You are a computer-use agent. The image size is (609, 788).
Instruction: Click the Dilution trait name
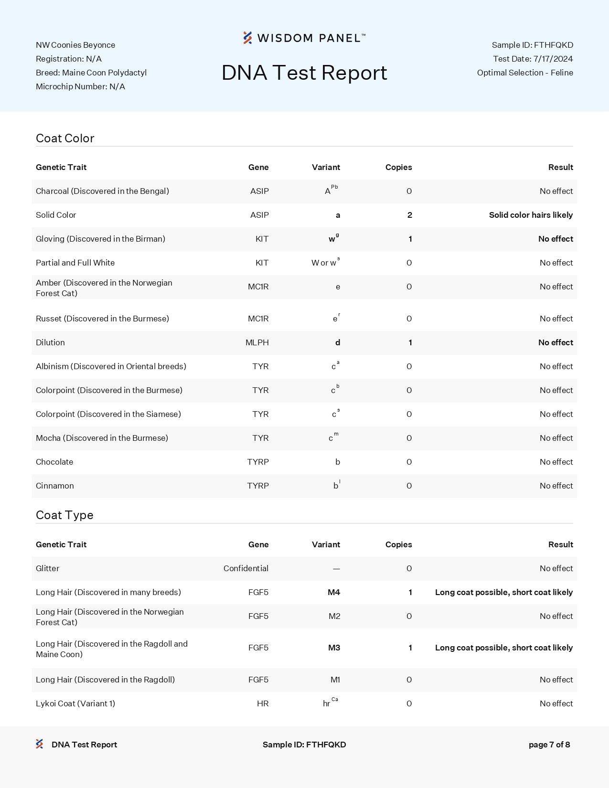tap(50, 342)
